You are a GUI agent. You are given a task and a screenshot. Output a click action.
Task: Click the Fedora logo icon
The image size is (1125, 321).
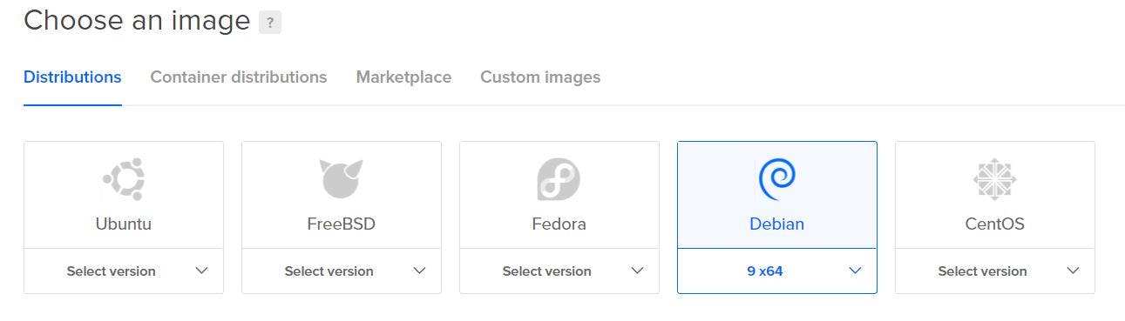(x=559, y=179)
